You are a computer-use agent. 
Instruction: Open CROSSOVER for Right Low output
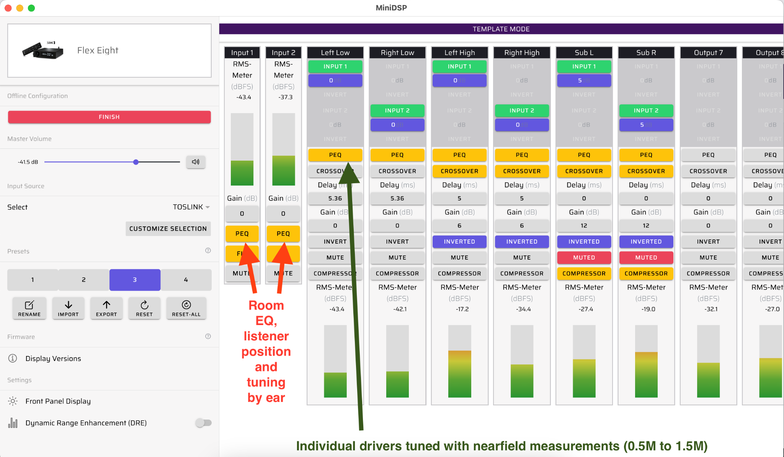point(397,171)
